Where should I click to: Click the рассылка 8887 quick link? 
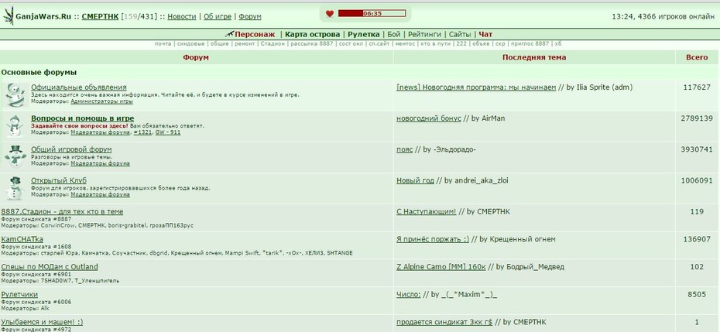(x=312, y=43)
